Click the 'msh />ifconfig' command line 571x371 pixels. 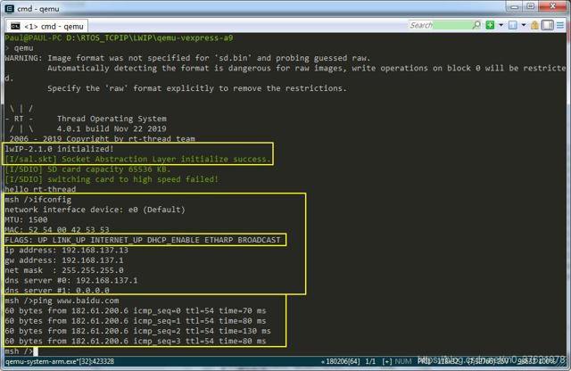point(38,200)
